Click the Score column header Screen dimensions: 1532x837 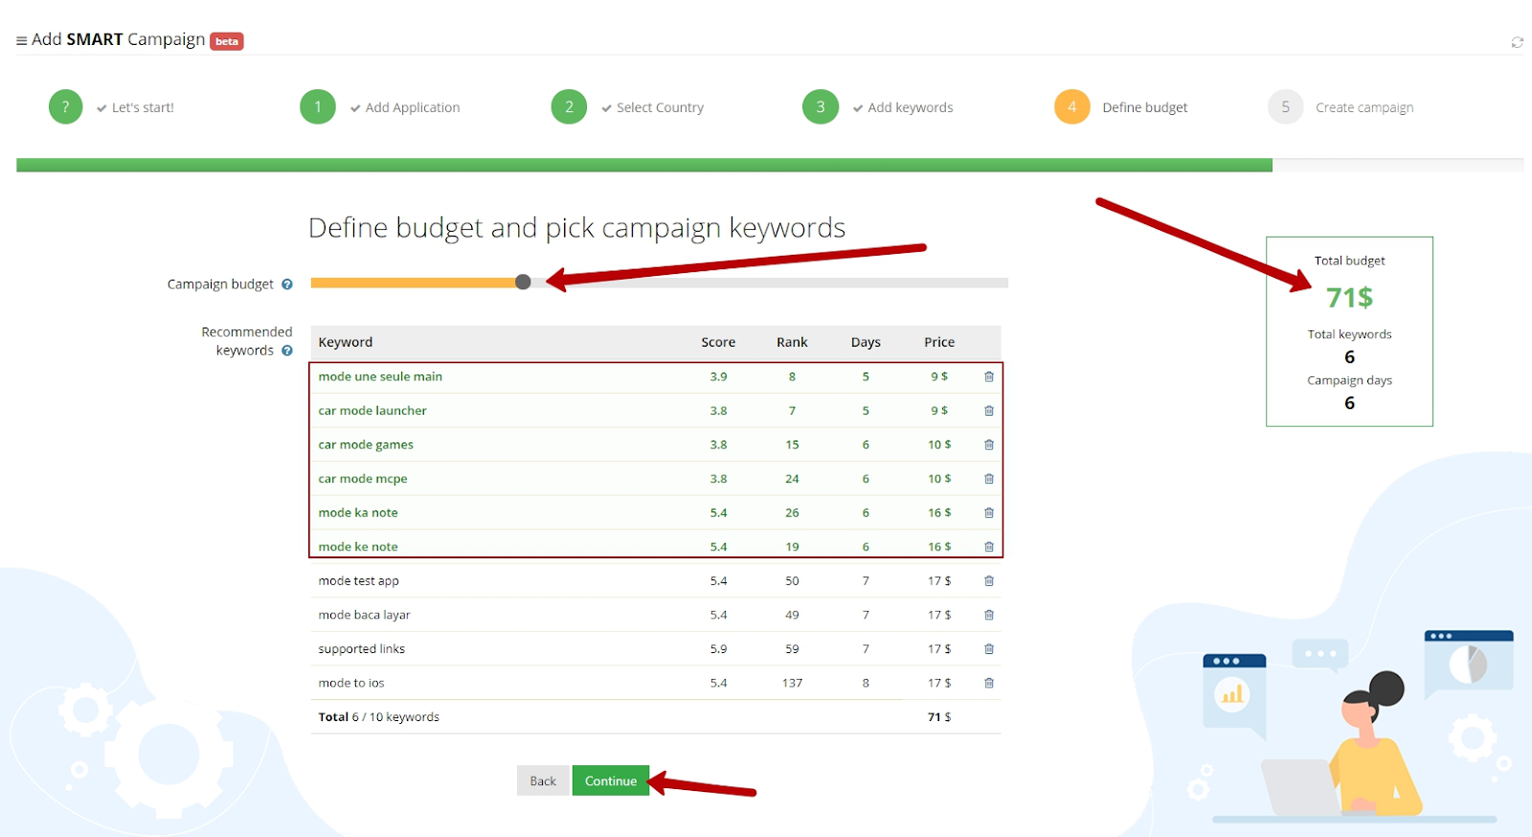coord(718,343)
